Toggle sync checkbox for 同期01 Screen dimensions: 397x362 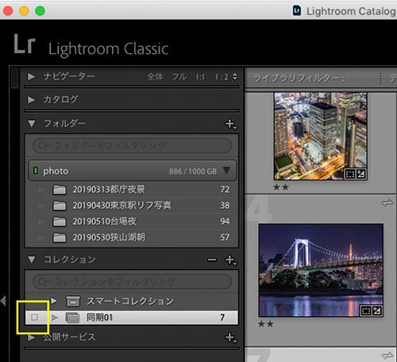coord(34,317)
